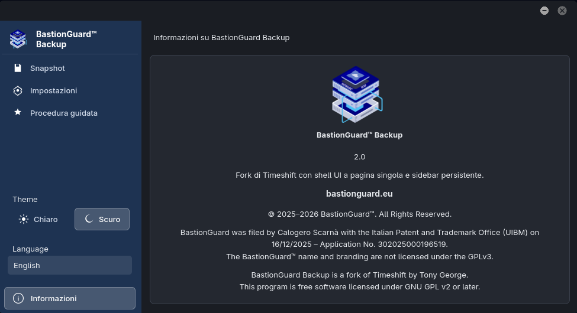
Task: Click the Impostazioni gear icon
Action: (18, 91)
